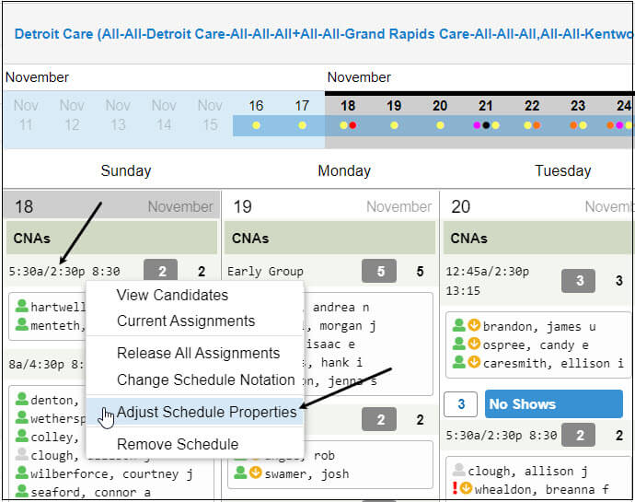Click gray count badge 5 on Early Group
635x502 pixels.
pyautogui.click(x=378, y=272)
